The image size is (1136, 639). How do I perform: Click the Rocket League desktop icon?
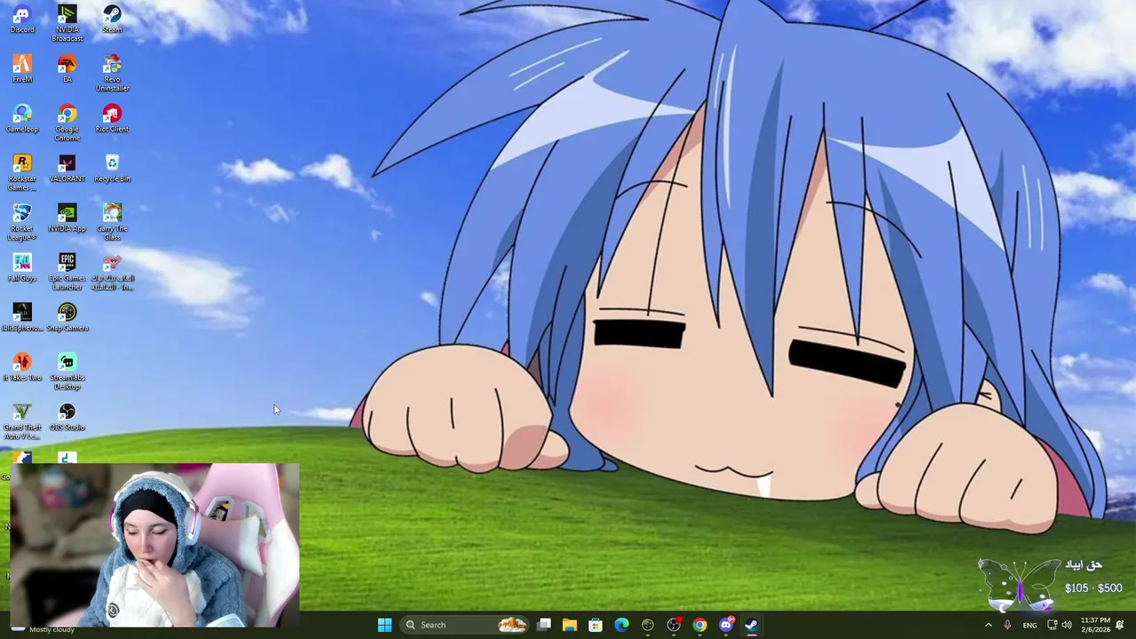pos(22,222)
